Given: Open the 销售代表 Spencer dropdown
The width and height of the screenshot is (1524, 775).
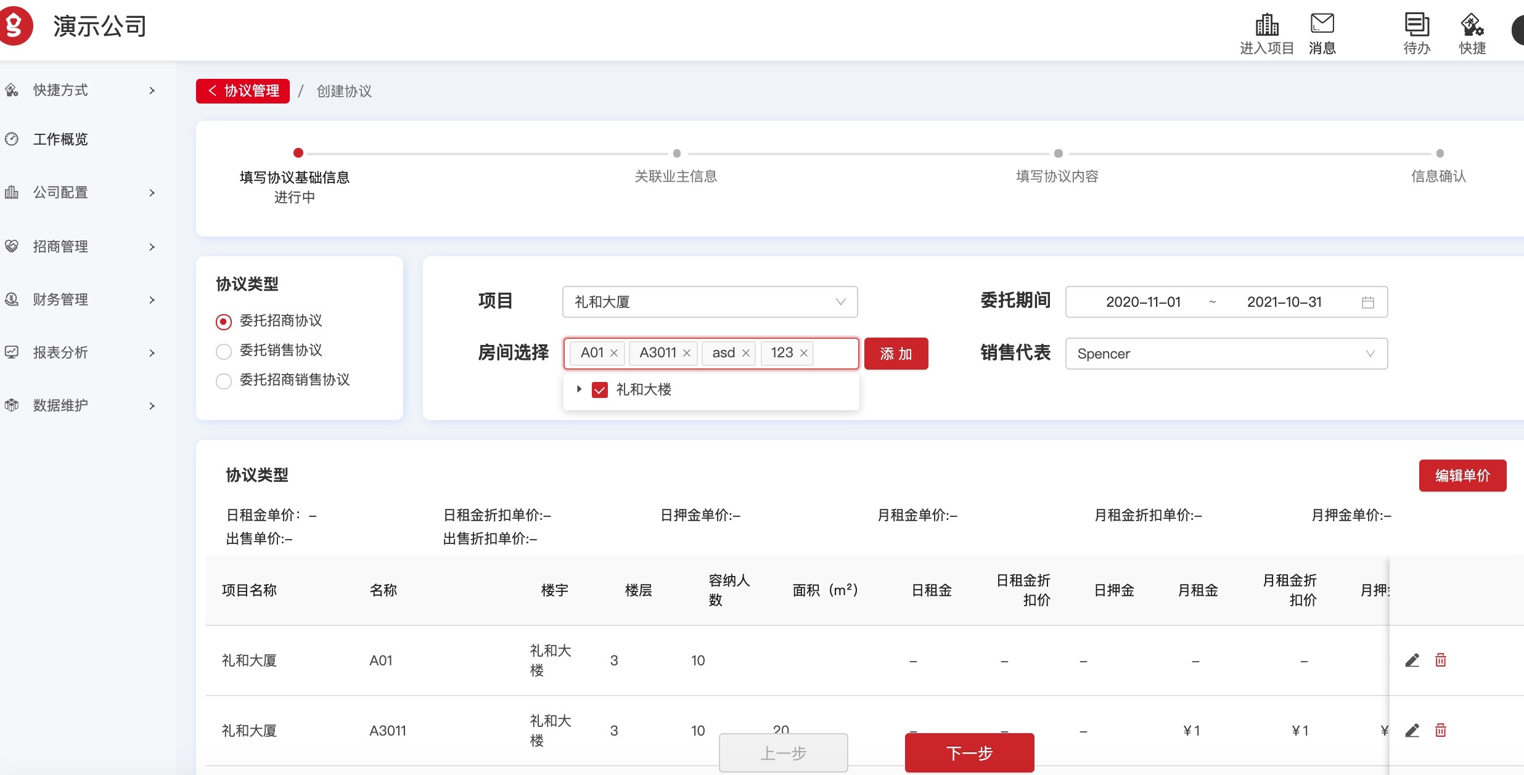Looking at the screenshot, I should pos(1226,354).
